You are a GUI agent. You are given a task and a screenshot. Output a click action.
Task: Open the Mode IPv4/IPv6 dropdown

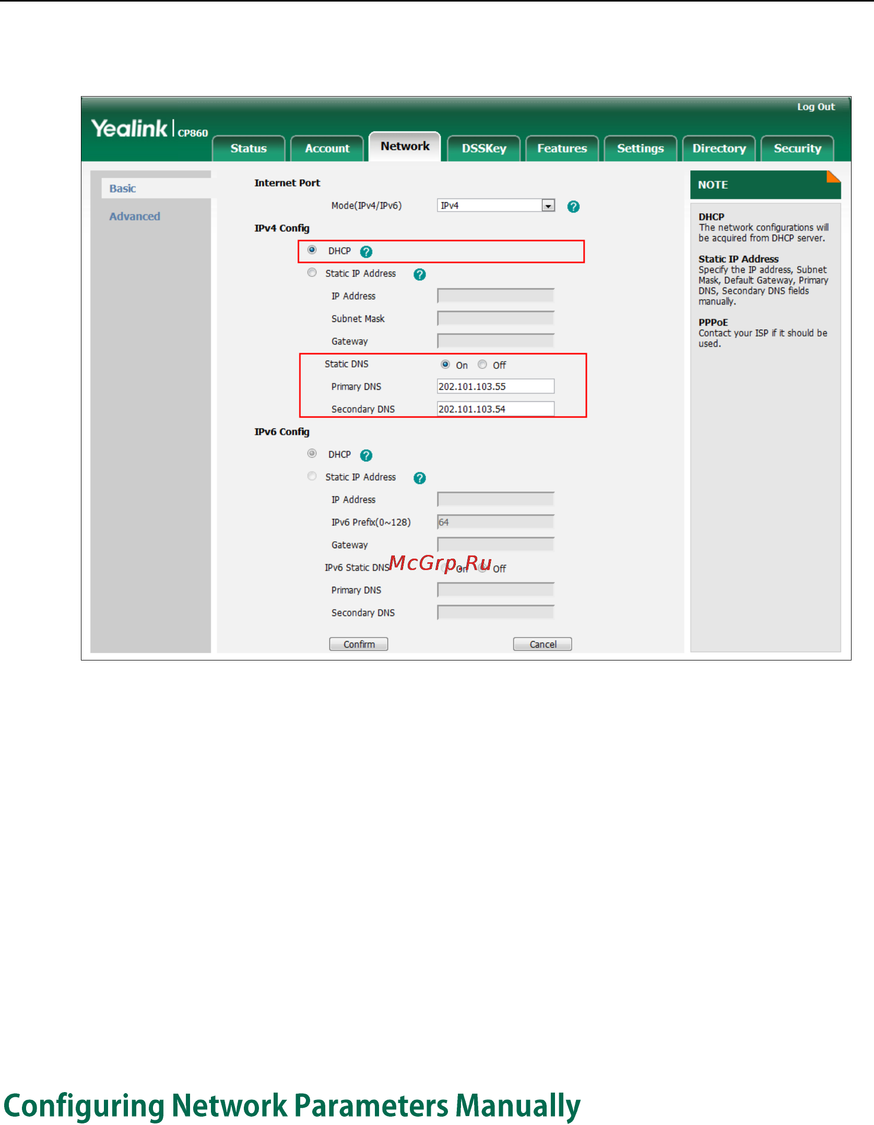(495, 206)
